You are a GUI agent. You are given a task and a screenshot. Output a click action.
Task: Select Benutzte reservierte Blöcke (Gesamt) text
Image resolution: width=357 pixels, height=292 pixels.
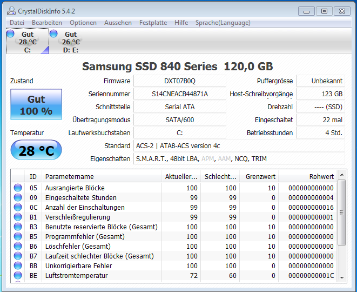click(102, 227)
